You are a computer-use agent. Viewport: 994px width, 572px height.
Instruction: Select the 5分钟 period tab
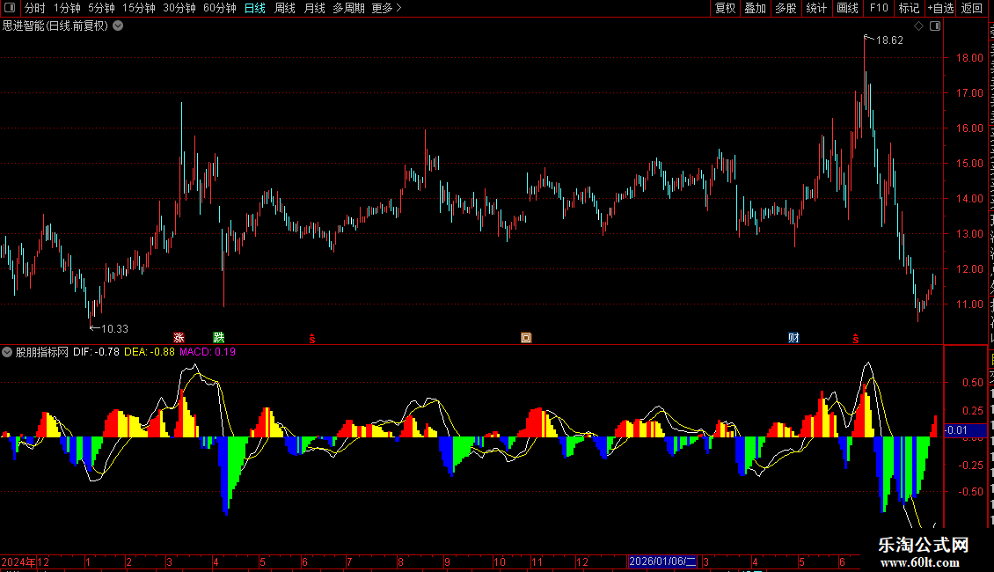click(101, 8)
